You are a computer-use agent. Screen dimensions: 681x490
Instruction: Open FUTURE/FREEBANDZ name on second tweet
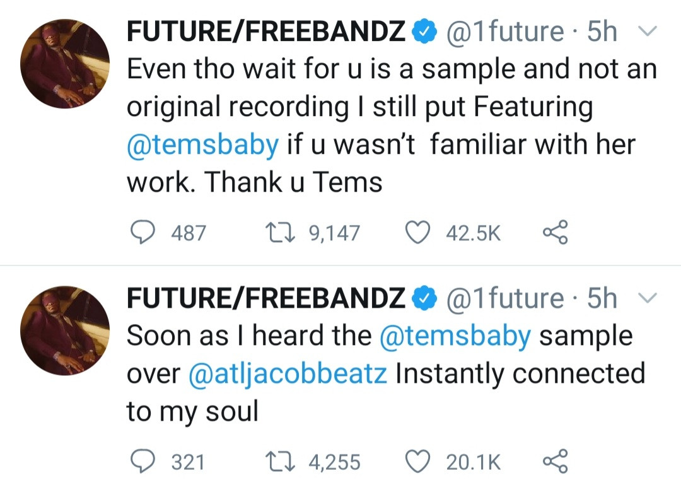[x=265, y=298]
